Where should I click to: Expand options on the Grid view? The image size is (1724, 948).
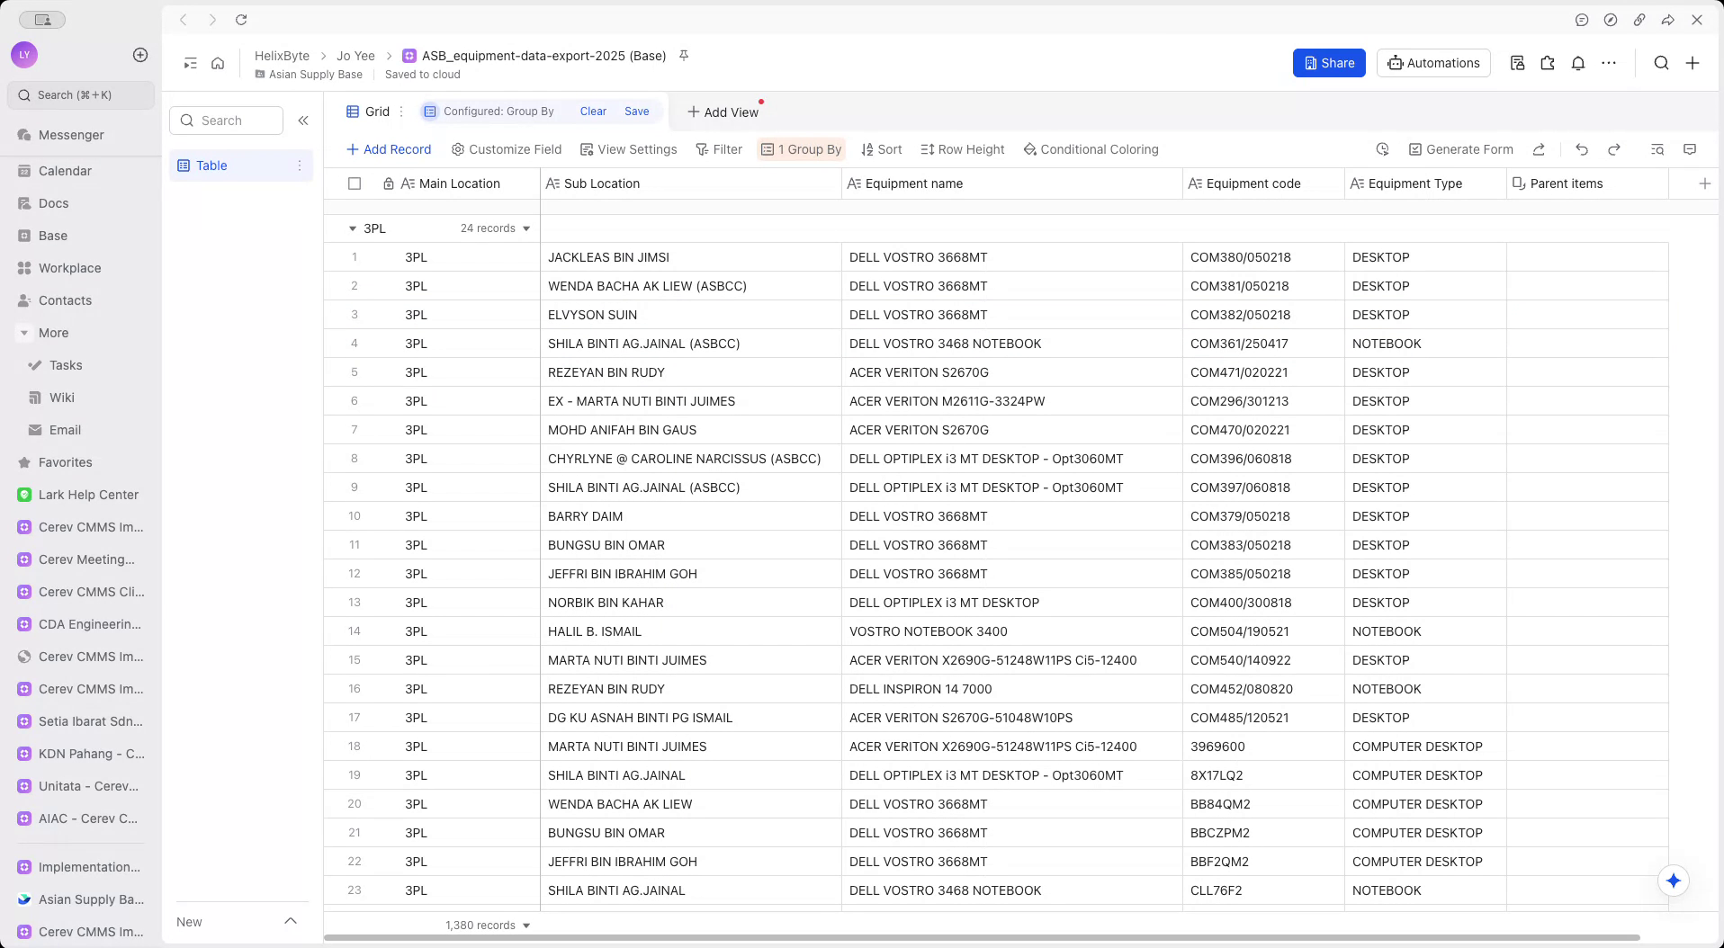pos(400,111)
